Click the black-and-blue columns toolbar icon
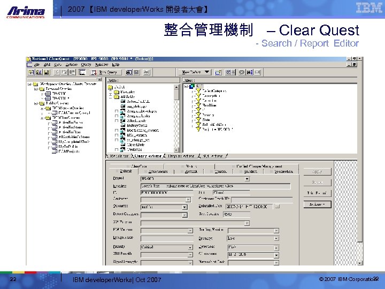The width and height of the screenshot is (385, 289). tap(250, 72)
